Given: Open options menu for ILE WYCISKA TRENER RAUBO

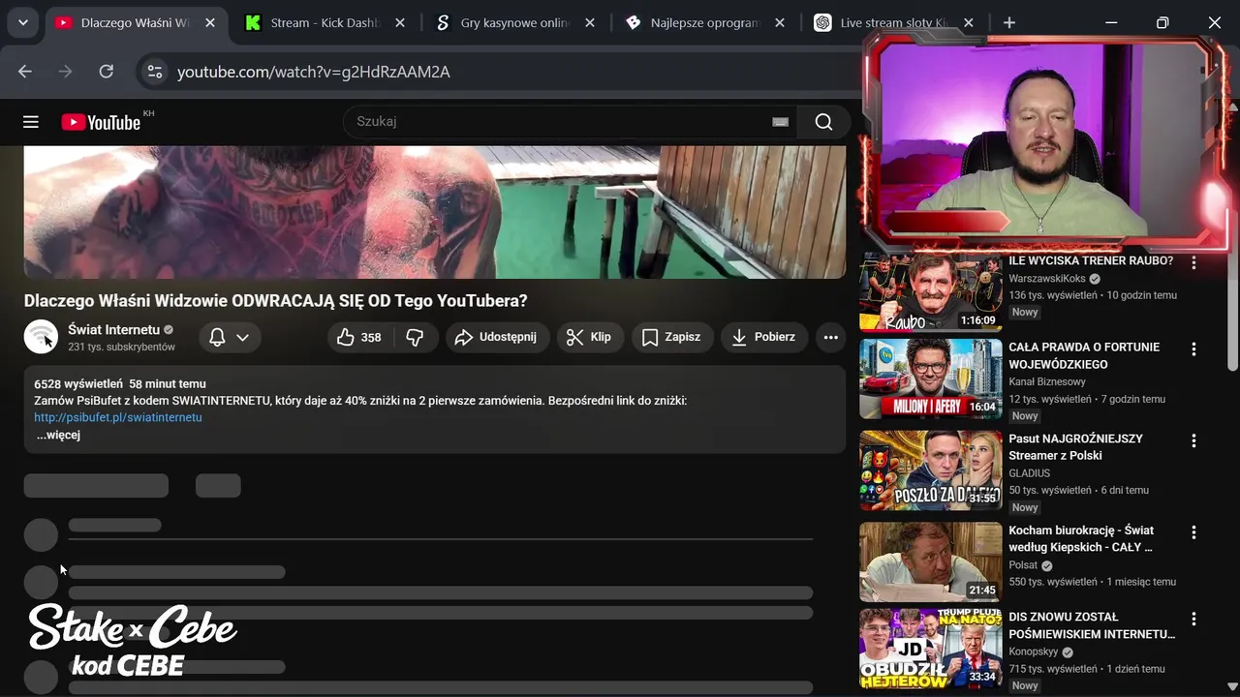Looking at the screenshot, I should [x=1193, y=263].
